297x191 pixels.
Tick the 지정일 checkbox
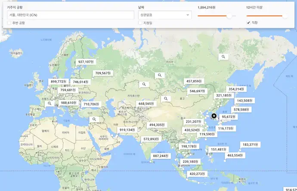coord(140,23)
